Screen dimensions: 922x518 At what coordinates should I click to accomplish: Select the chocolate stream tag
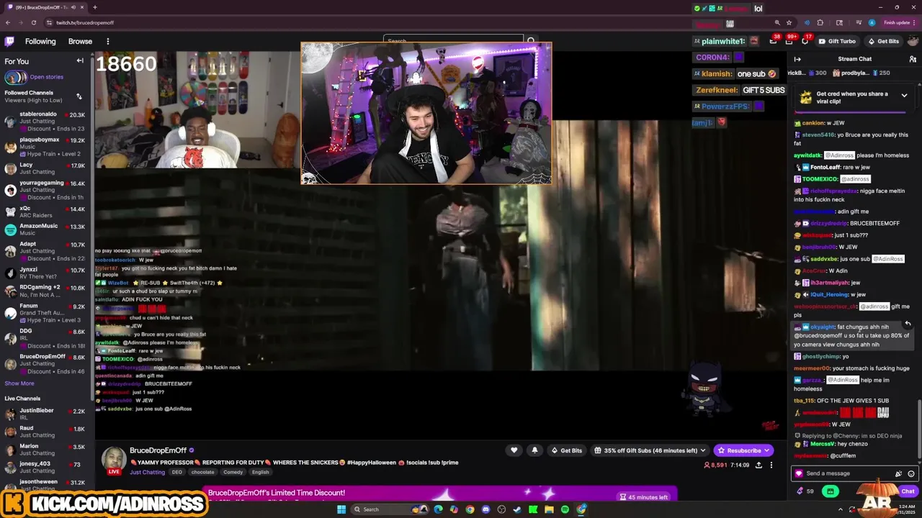coord(202,473)
